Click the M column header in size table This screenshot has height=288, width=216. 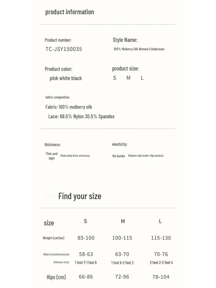pos(123,221)
